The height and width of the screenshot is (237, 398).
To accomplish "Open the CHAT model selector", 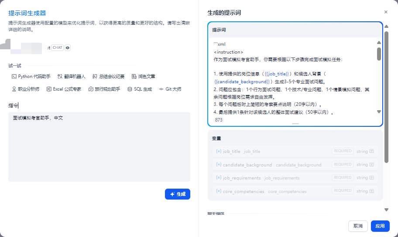I will pyautogui.click(x=57, y=47).
